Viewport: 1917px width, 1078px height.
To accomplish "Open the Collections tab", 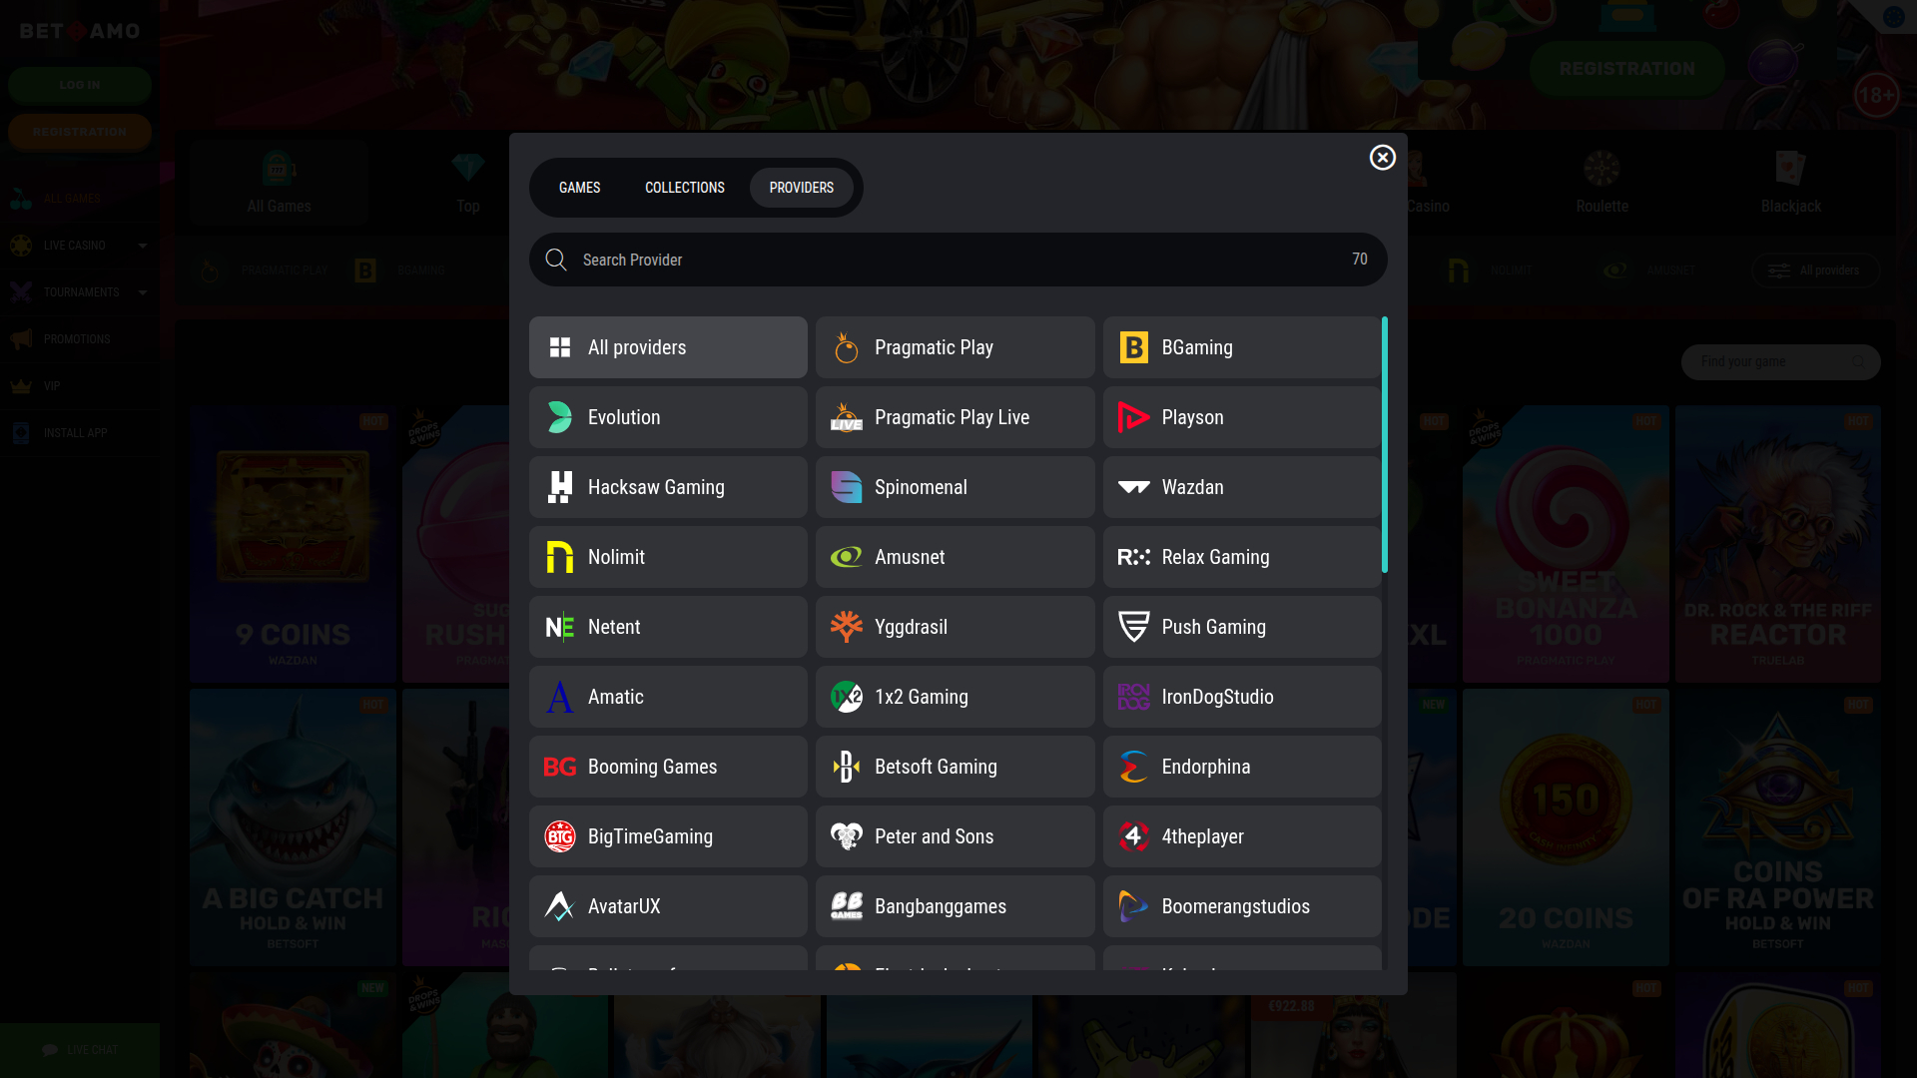I will tap(684, 188).
